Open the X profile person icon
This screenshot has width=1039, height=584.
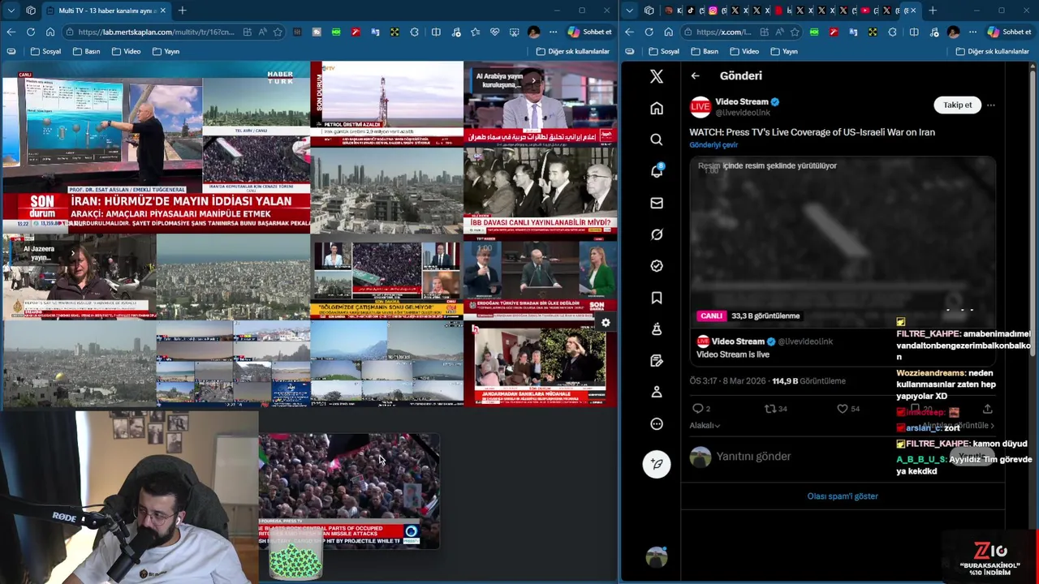657,392
